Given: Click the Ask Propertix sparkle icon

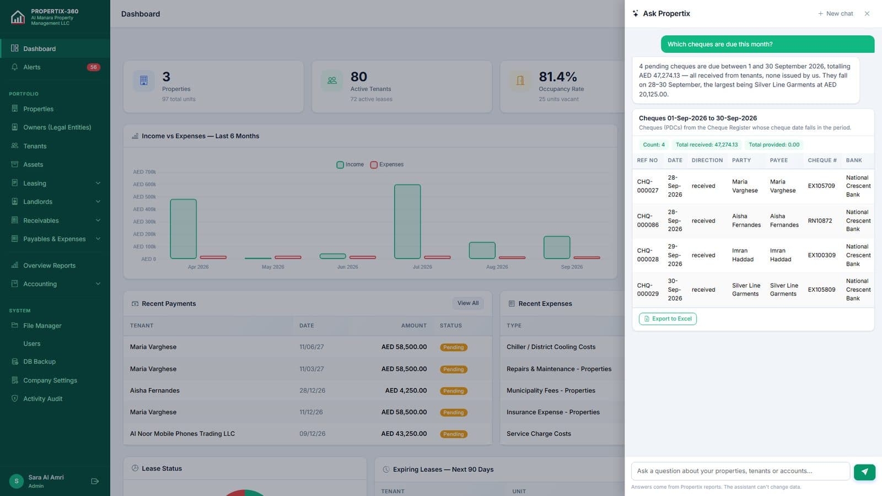Looking at the screenshot, I should click(636, 14).
